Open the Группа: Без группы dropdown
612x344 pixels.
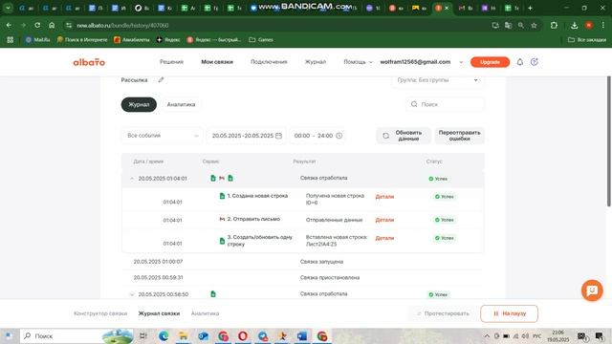point(437,80)
